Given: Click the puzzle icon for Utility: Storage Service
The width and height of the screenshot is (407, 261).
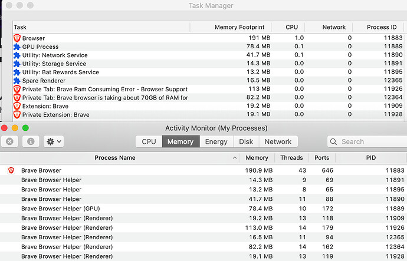Looking at the screenshot, I should (x=17, y=64).
